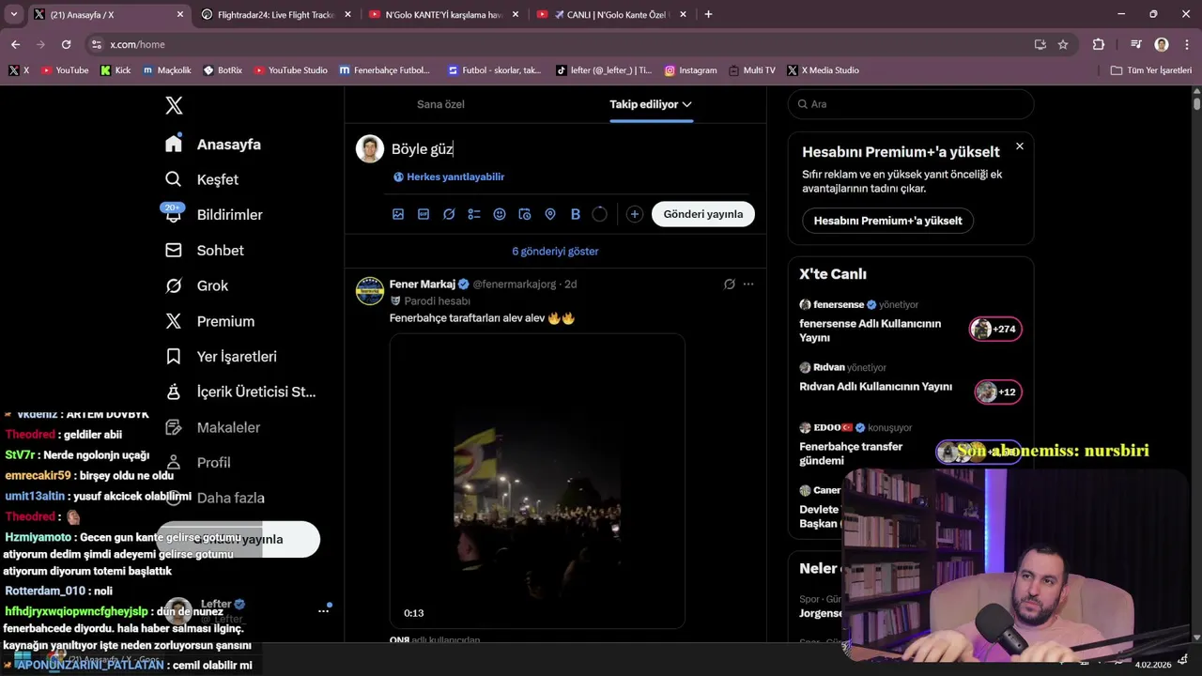The height and width of the screenshot is (676, 1202).
Task: Open Keşfet explore page
Action: click(x=202, y=179)
